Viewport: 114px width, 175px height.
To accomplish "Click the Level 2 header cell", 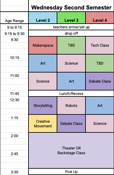I will [43, 18].
